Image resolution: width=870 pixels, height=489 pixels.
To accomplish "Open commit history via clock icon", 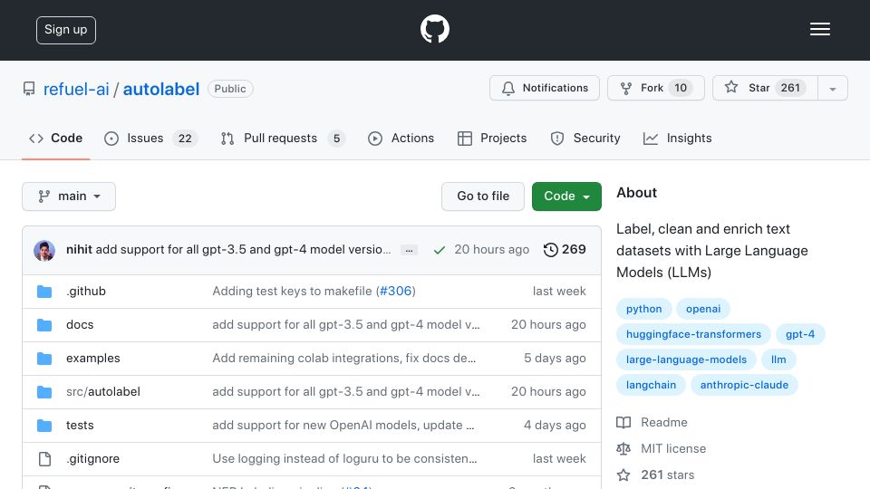I will (550, 250).
